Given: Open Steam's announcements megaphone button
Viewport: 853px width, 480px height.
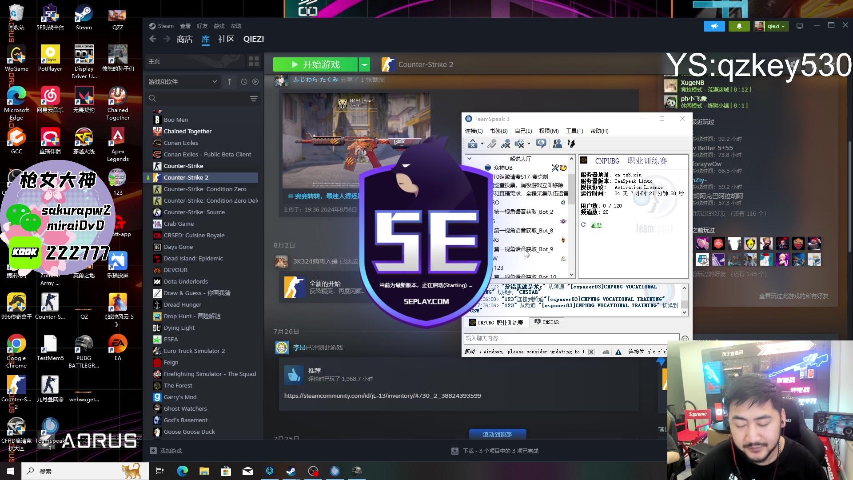Looking at the screenshot, I should coord(714,26).
